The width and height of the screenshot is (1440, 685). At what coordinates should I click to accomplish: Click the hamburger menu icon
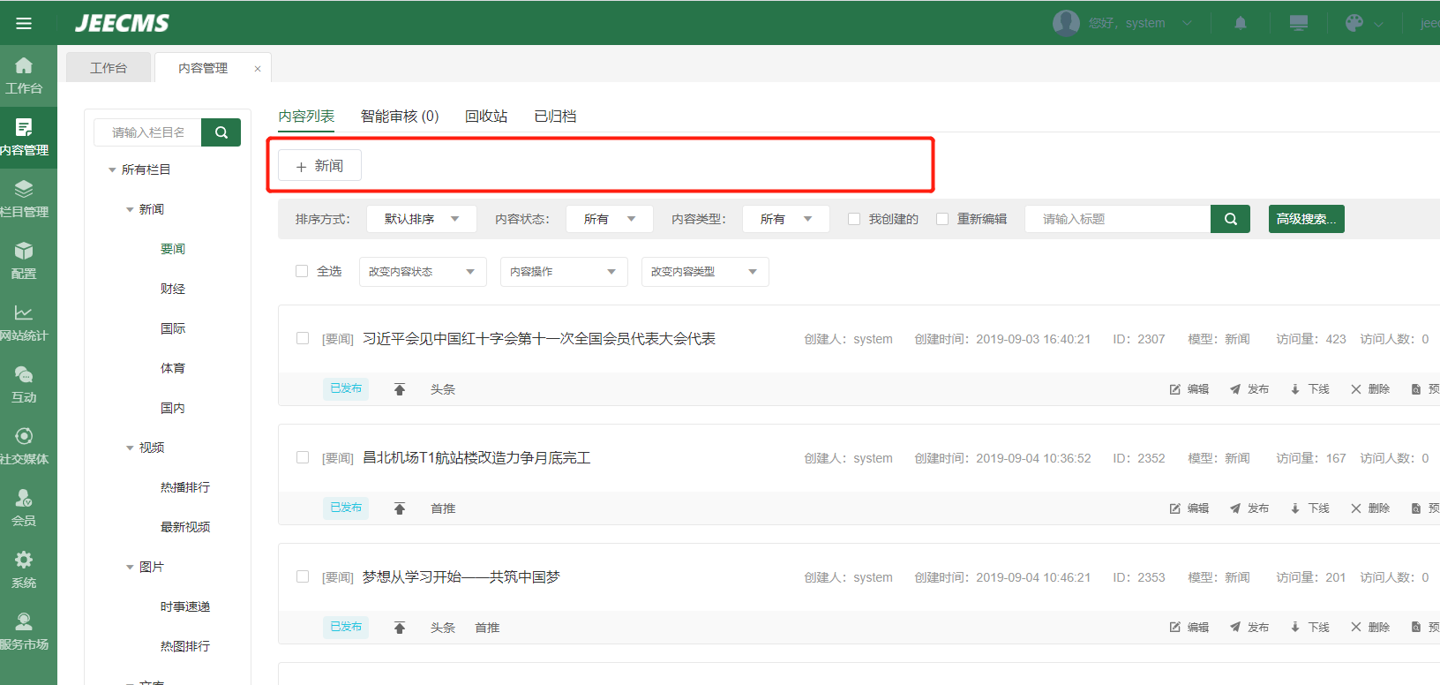point(24,23)
